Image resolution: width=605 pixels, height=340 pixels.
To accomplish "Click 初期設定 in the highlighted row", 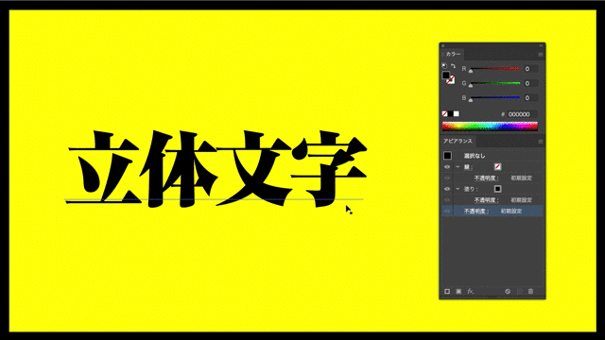I will click(511, 212).
